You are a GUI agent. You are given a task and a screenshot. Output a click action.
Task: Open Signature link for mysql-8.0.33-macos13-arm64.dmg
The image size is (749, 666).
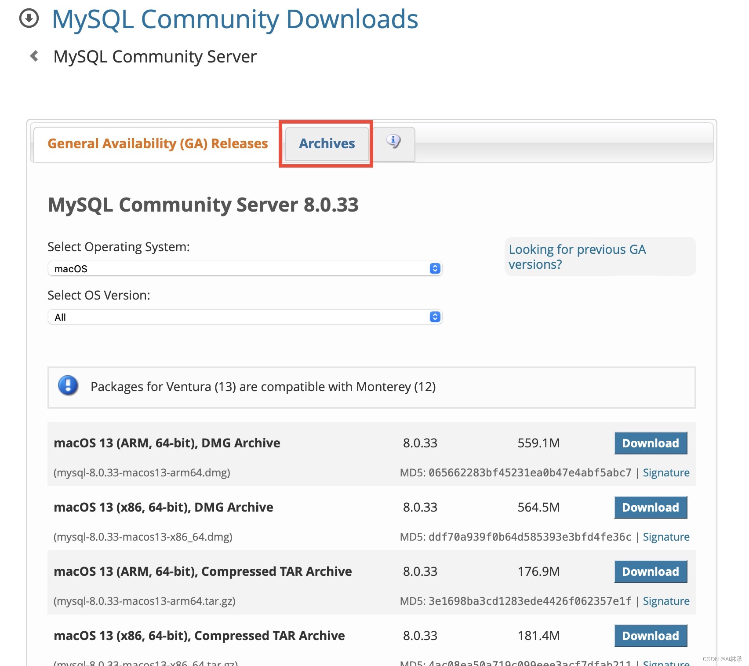point(666,473)
